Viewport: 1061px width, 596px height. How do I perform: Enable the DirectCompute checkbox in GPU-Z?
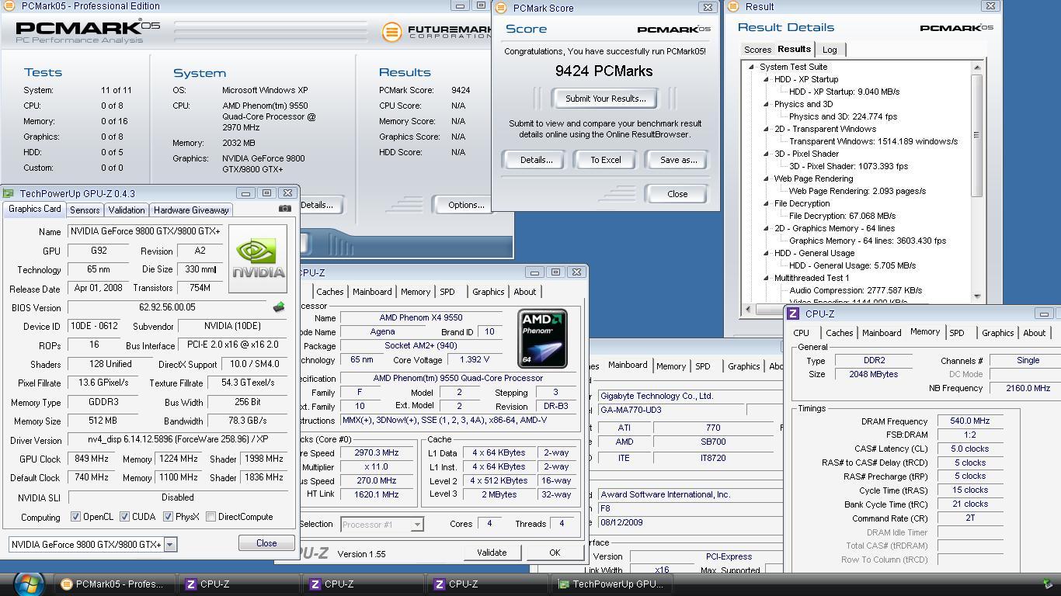(x=210, y=517)
